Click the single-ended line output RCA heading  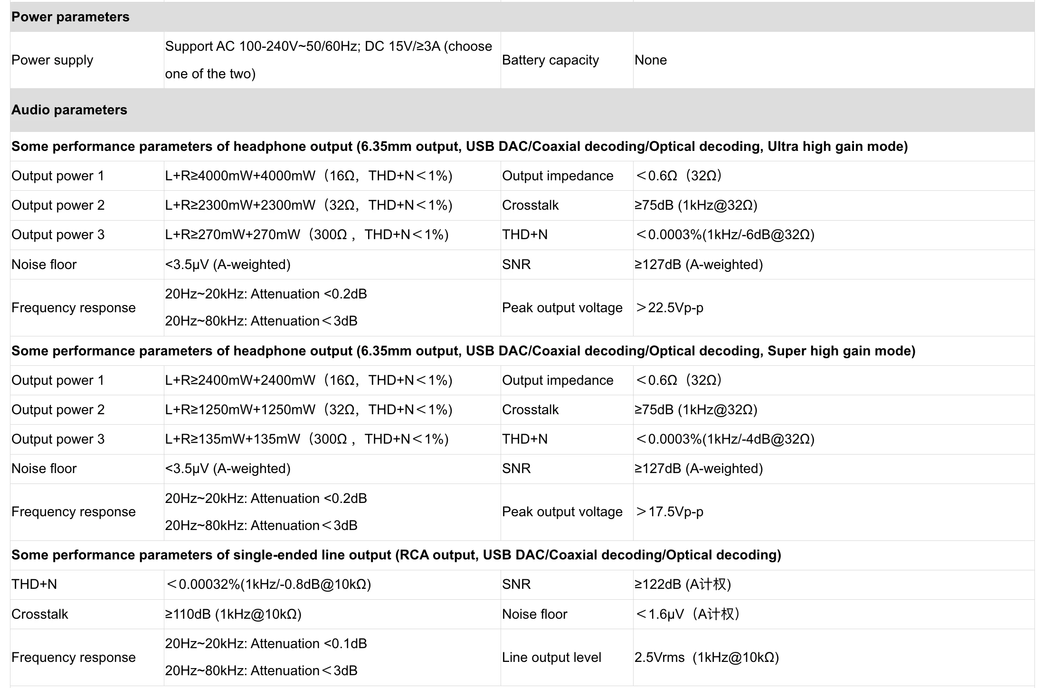(x=396, y=555)
